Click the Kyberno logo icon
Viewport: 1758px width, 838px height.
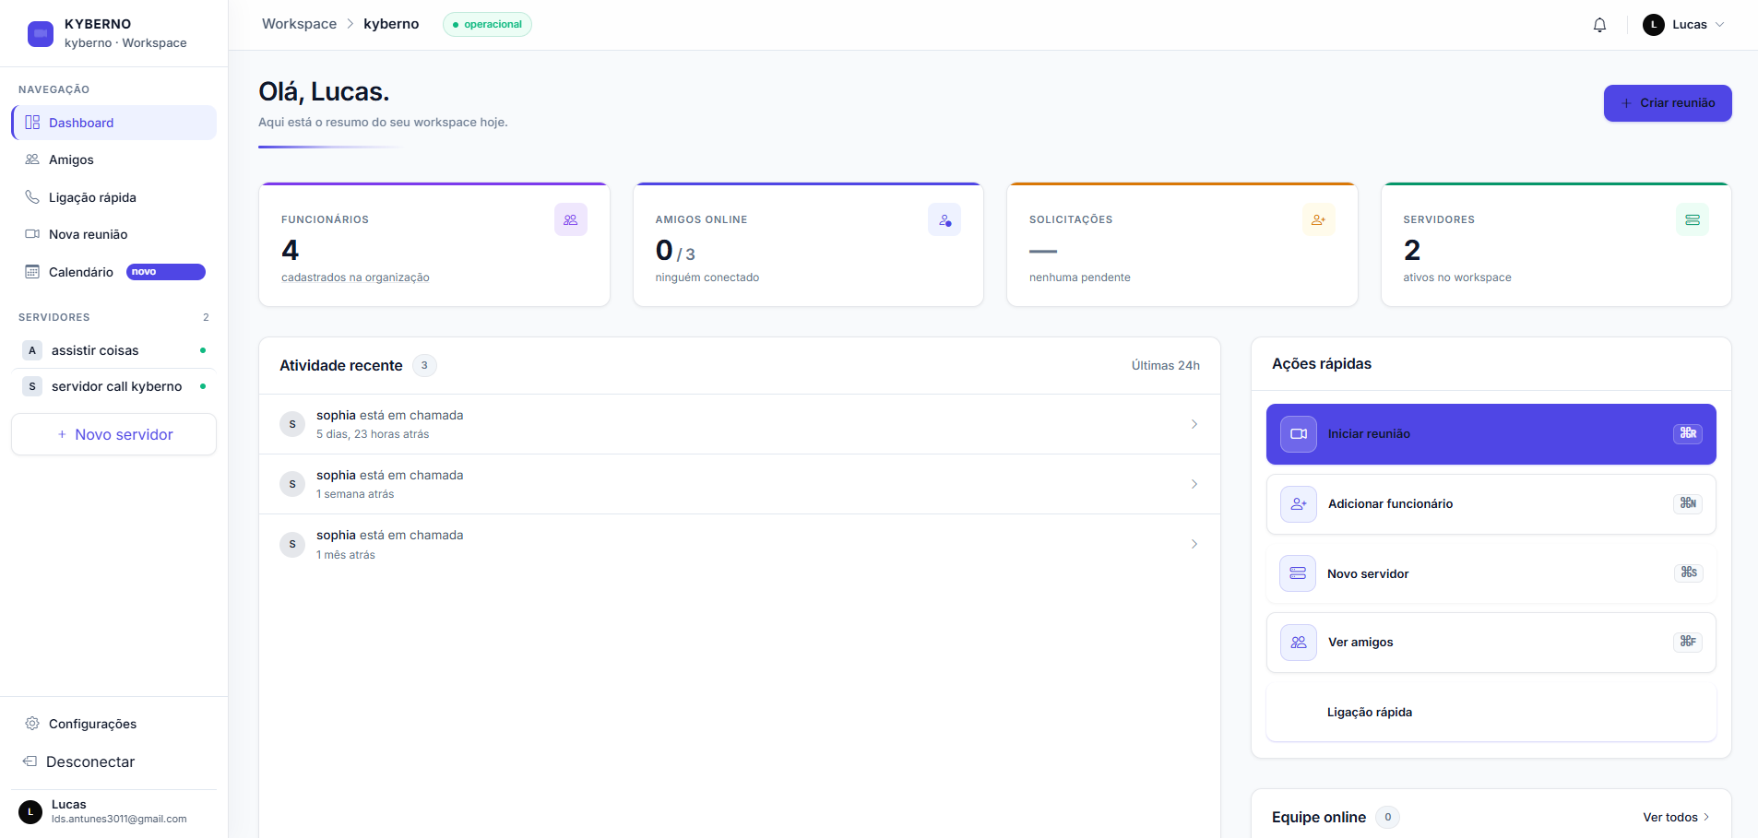click(41, 34)
